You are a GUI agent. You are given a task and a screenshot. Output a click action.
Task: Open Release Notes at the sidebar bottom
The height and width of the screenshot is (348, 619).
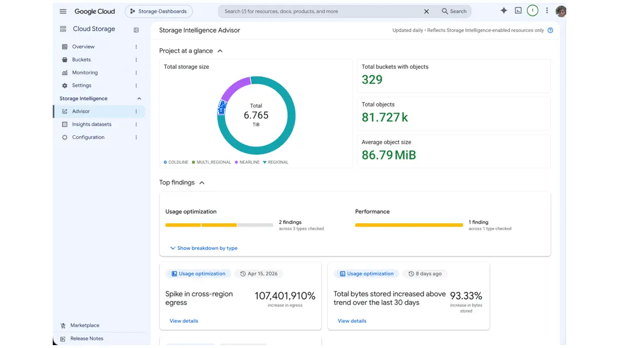click(87, 338)
